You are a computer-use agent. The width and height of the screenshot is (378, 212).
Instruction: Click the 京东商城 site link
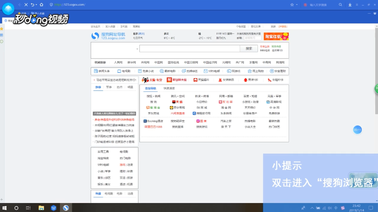click(x=153, y=113)
